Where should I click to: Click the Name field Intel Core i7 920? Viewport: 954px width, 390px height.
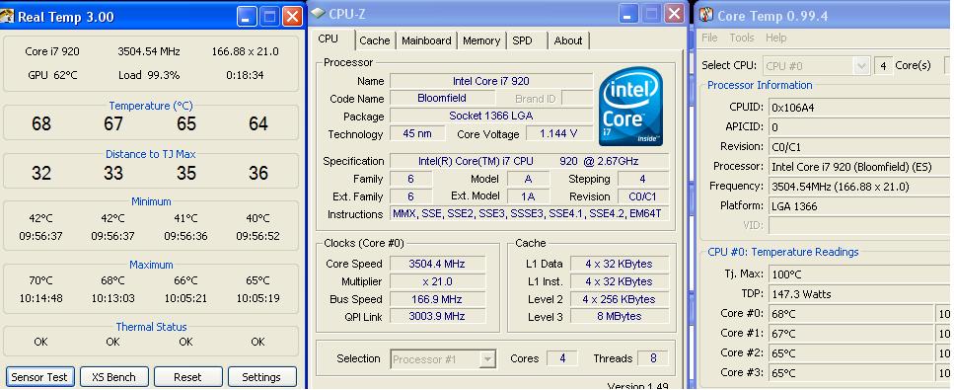[491, 81]
